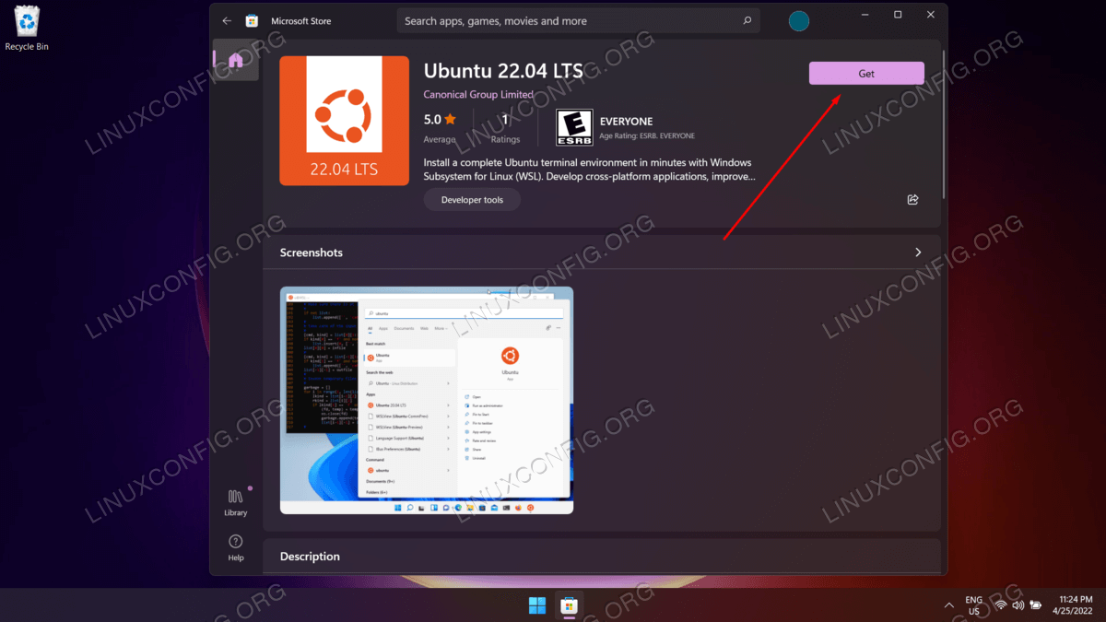Screen dimensions: 1106x622
Task: Open the Windows Start menu
Action: [x=537, y=605]
